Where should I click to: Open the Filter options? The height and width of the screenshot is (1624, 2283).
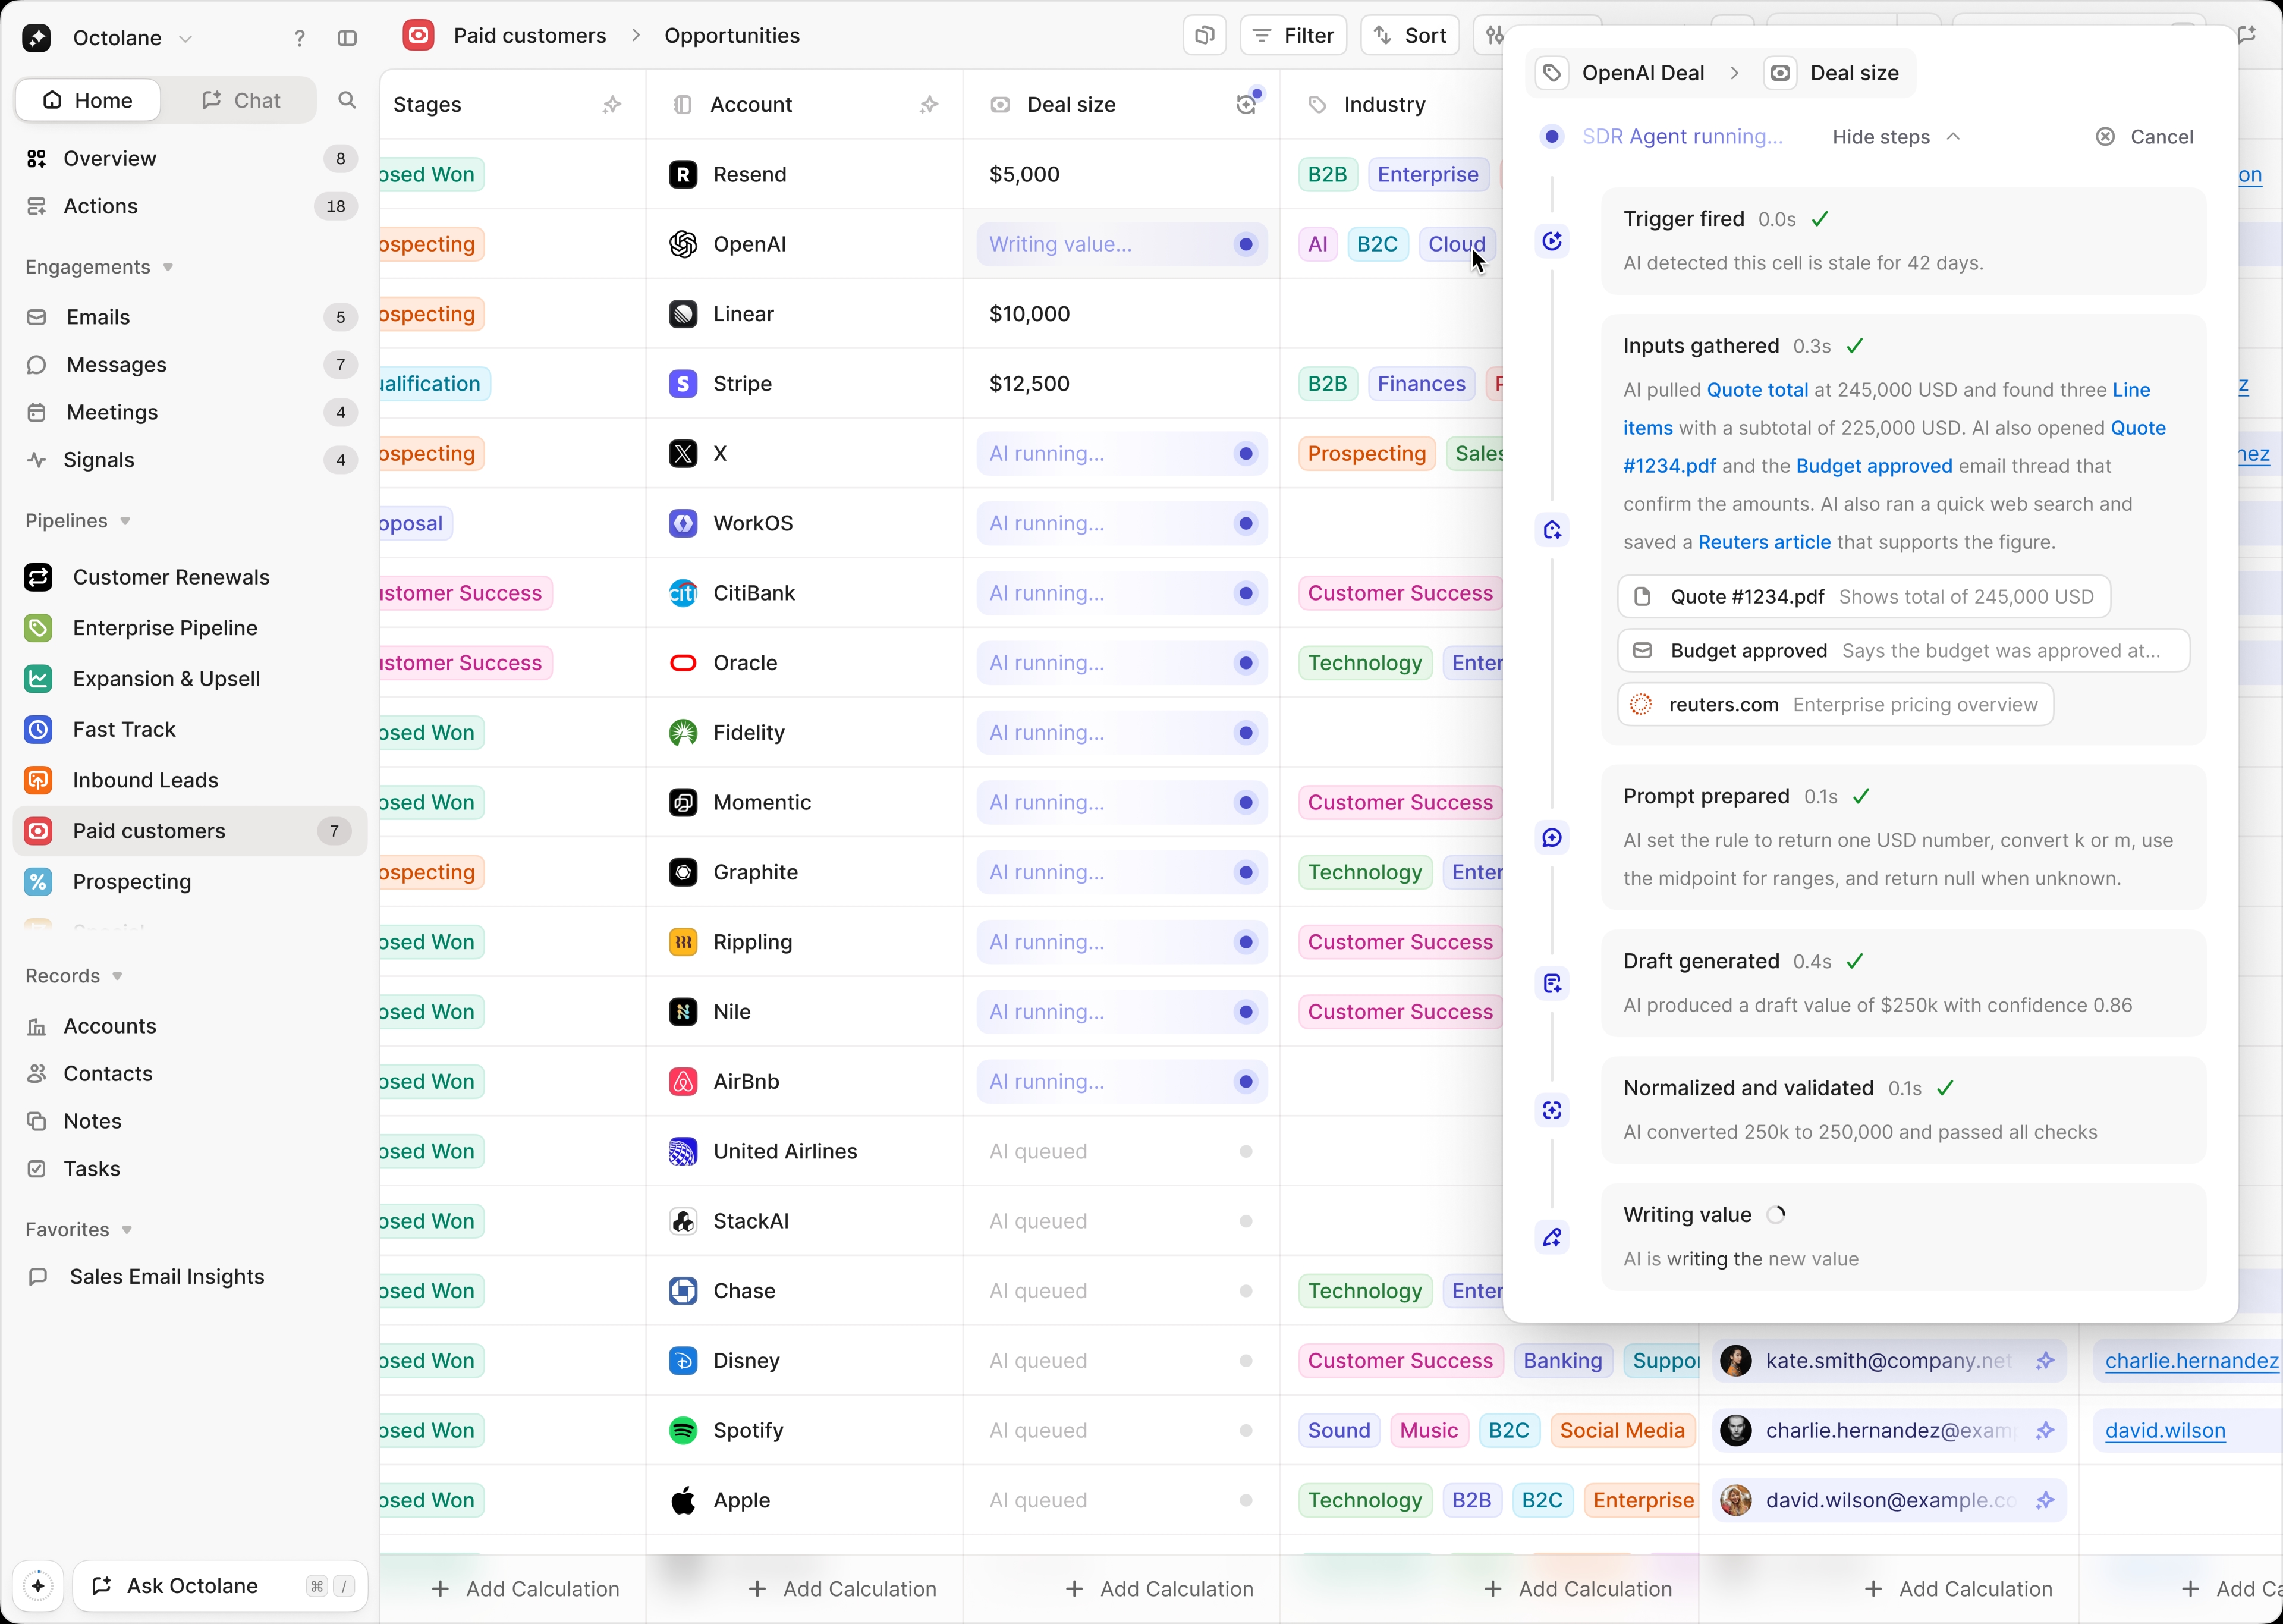pos(1294,36)
